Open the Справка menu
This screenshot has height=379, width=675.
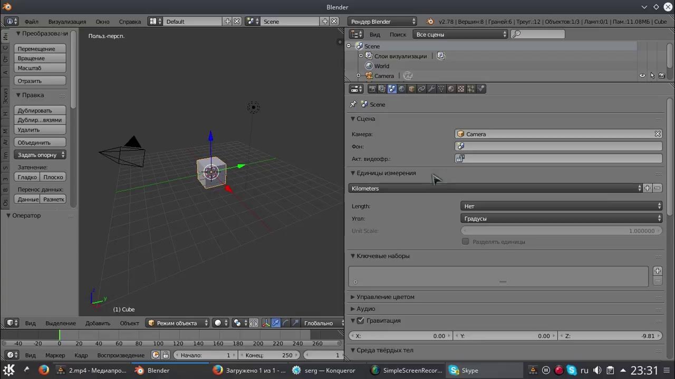pyautogui.click(x=130, y=22)
